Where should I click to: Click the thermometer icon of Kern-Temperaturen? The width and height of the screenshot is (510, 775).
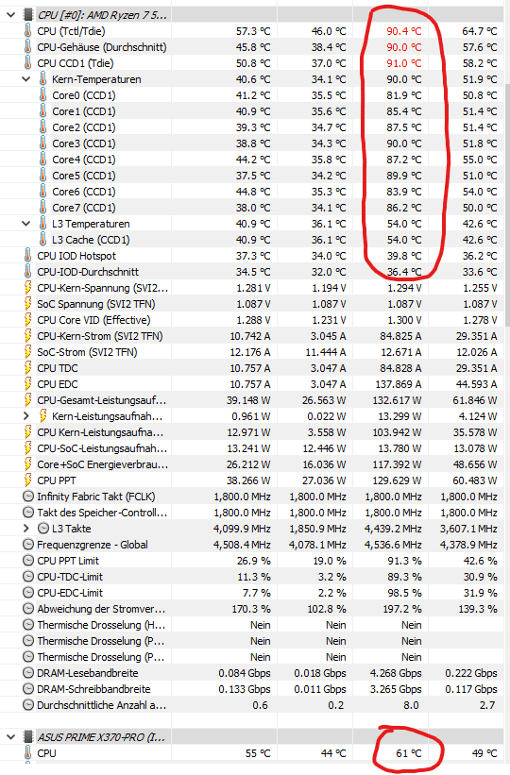(42, 79)
